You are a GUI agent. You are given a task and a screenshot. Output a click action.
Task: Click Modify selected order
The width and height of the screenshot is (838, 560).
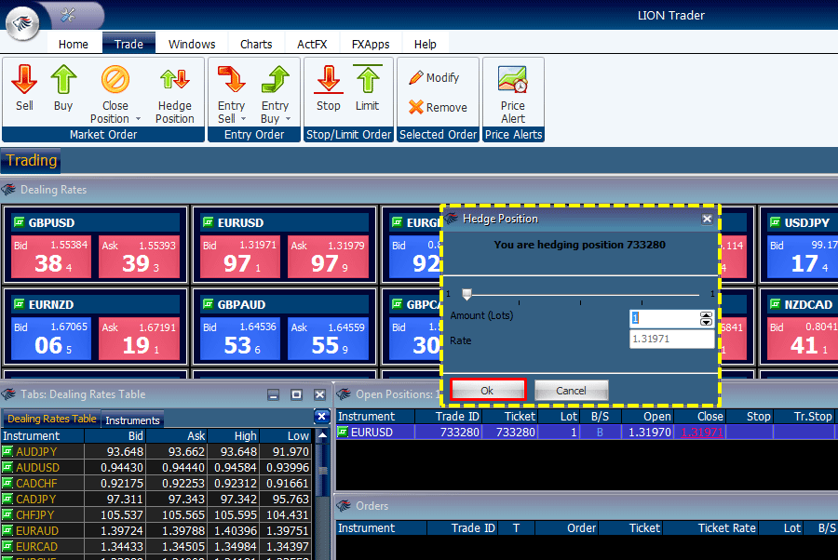click(x=434, y=78)
